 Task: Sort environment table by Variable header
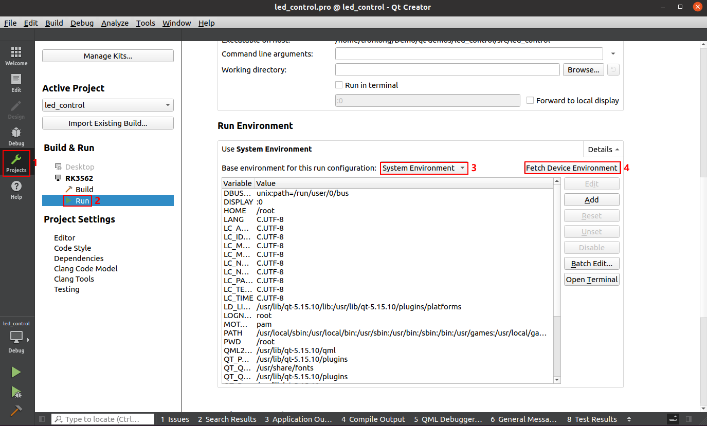(238, 183)
